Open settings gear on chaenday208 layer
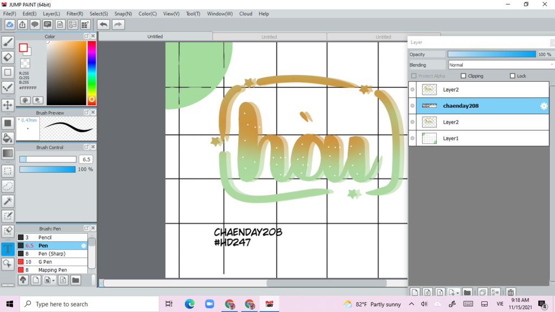555x312 pixels. click(x=544, y=106)
